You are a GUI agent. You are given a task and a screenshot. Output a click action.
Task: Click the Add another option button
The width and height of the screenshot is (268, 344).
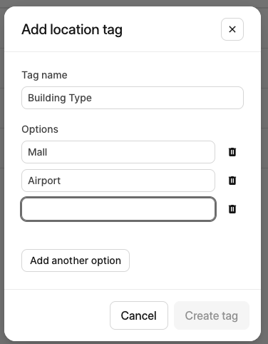(x=76, y=260)
